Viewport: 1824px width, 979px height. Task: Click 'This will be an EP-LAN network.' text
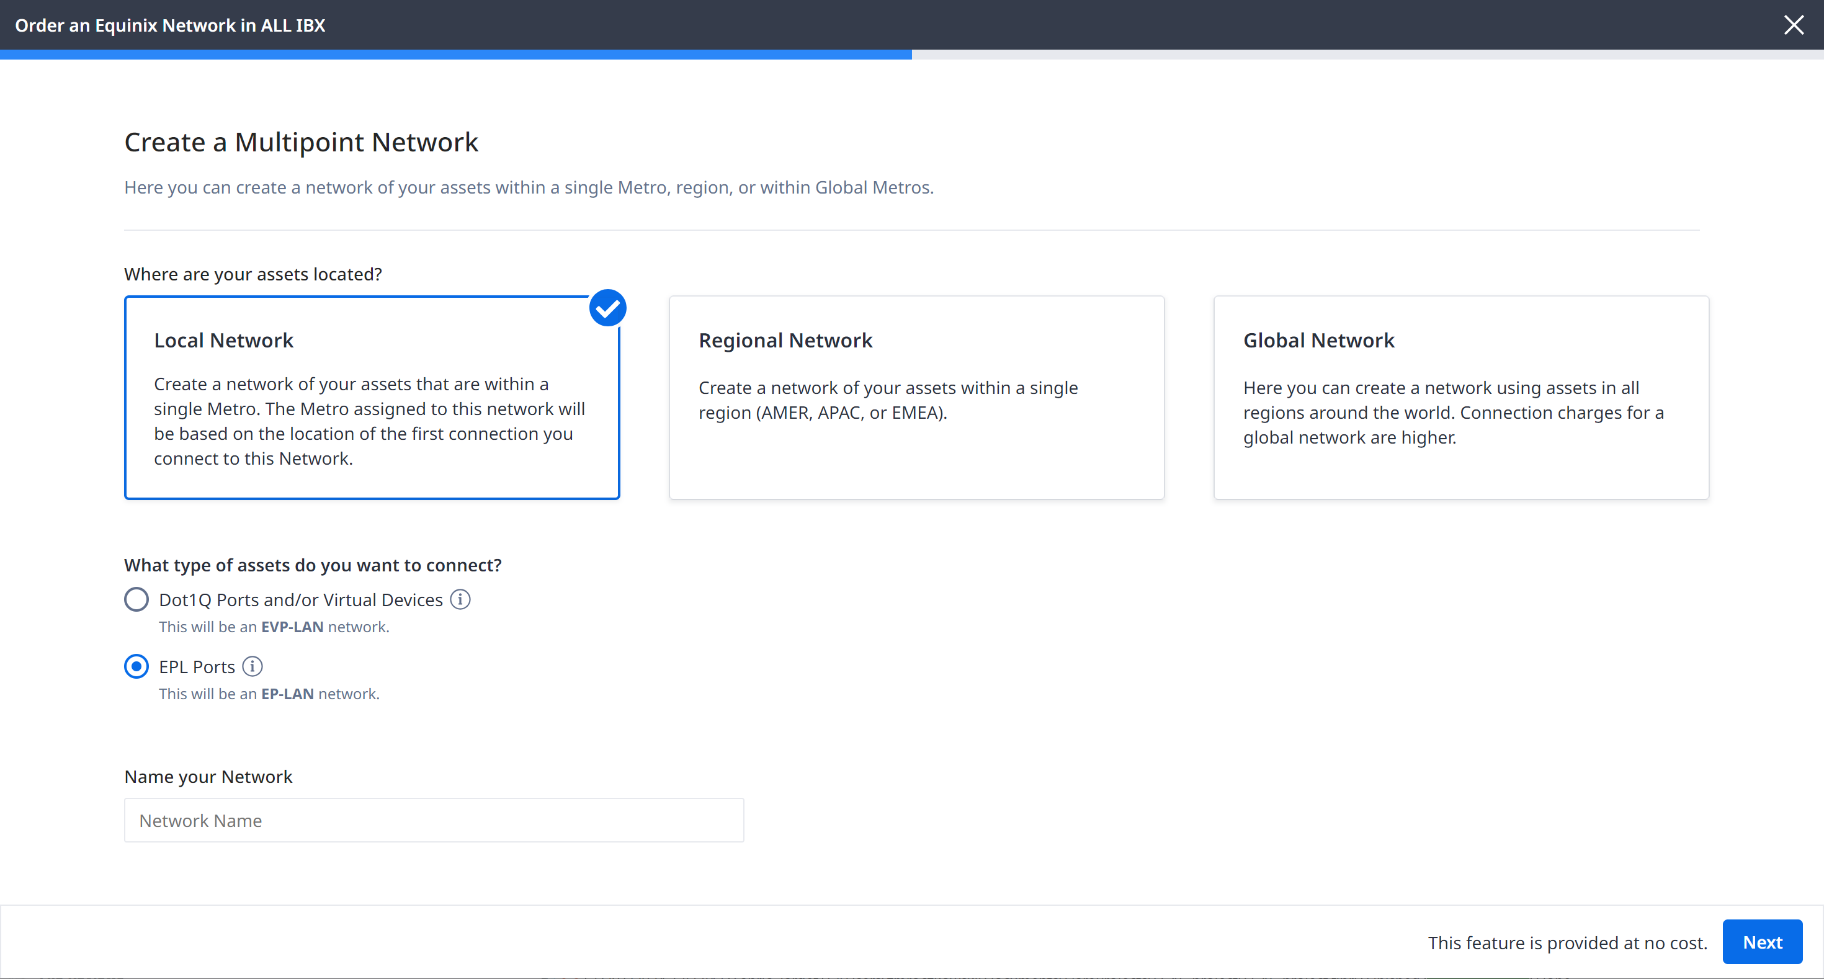pos(269,694)
